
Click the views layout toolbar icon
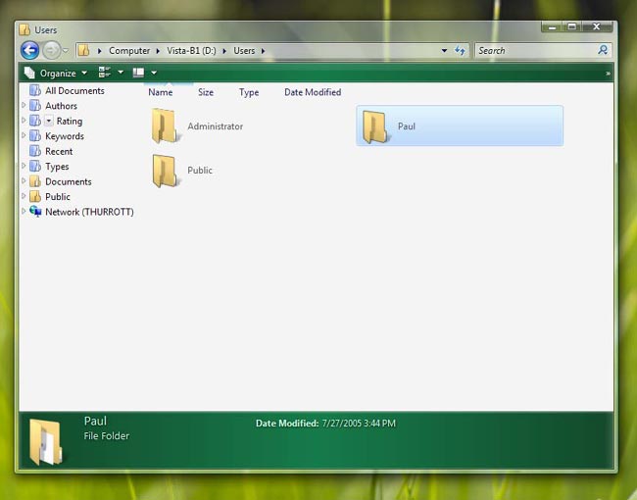105,73
